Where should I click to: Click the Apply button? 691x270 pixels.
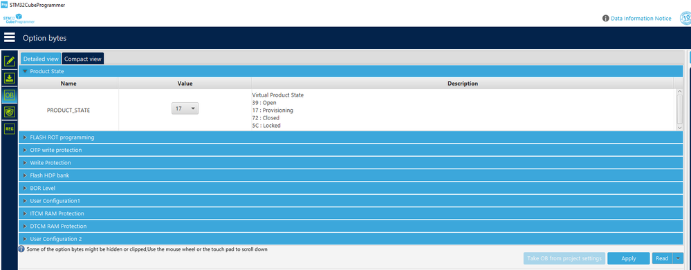coord(629,258)
